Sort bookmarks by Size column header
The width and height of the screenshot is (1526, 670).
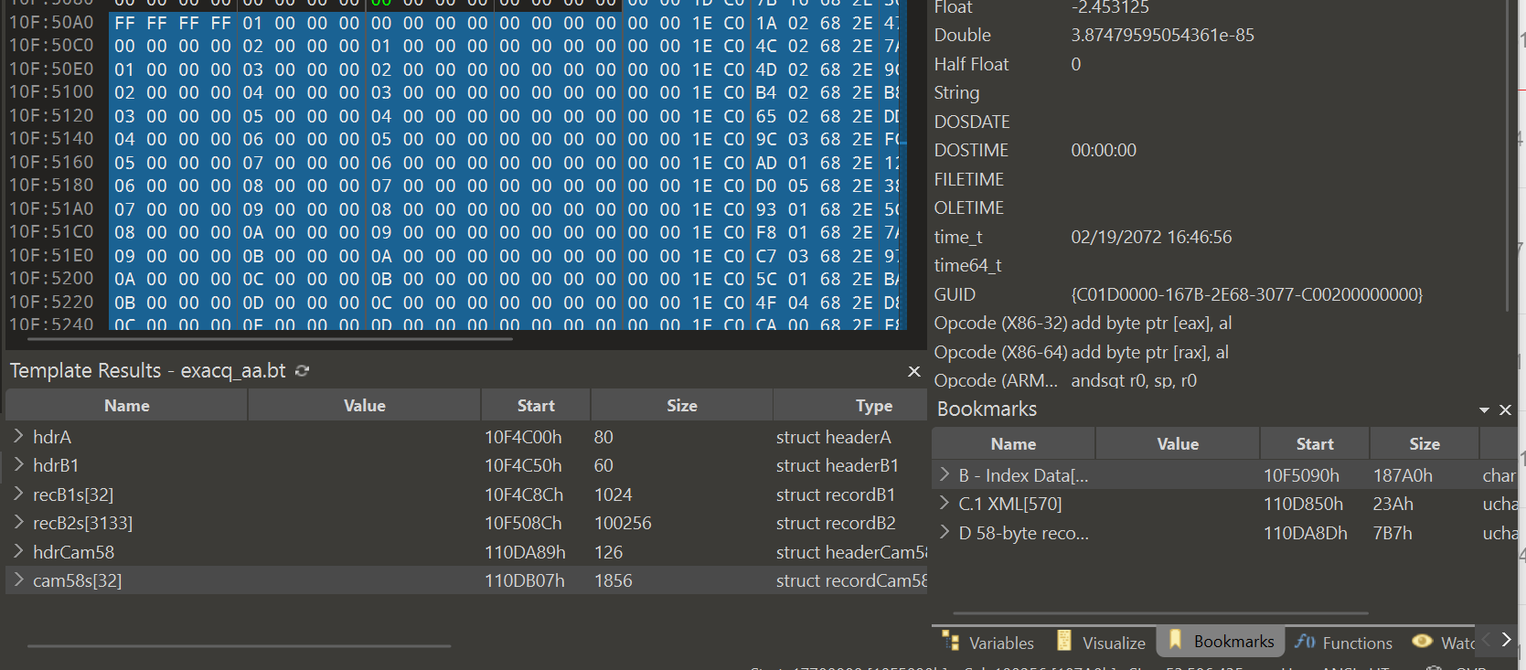1424,444
